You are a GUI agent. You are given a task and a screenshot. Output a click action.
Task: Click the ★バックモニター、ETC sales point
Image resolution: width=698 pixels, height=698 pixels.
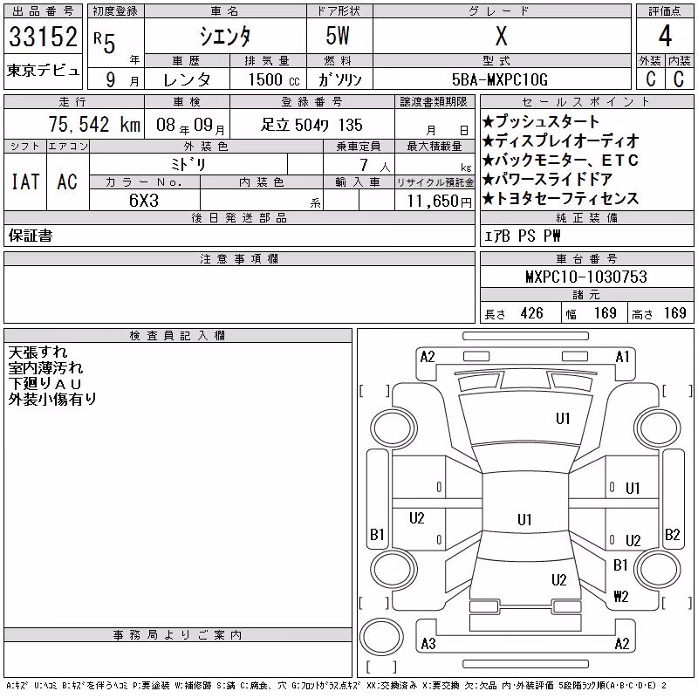coord(560,160)
